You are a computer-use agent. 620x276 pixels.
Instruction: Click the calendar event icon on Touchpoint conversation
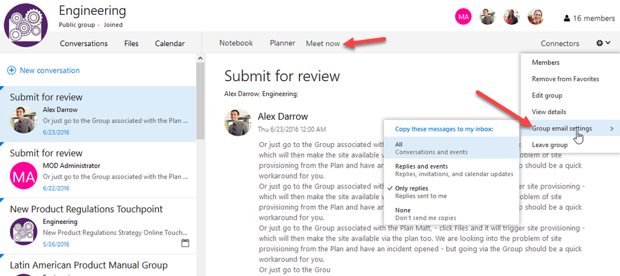click(185, 243)
